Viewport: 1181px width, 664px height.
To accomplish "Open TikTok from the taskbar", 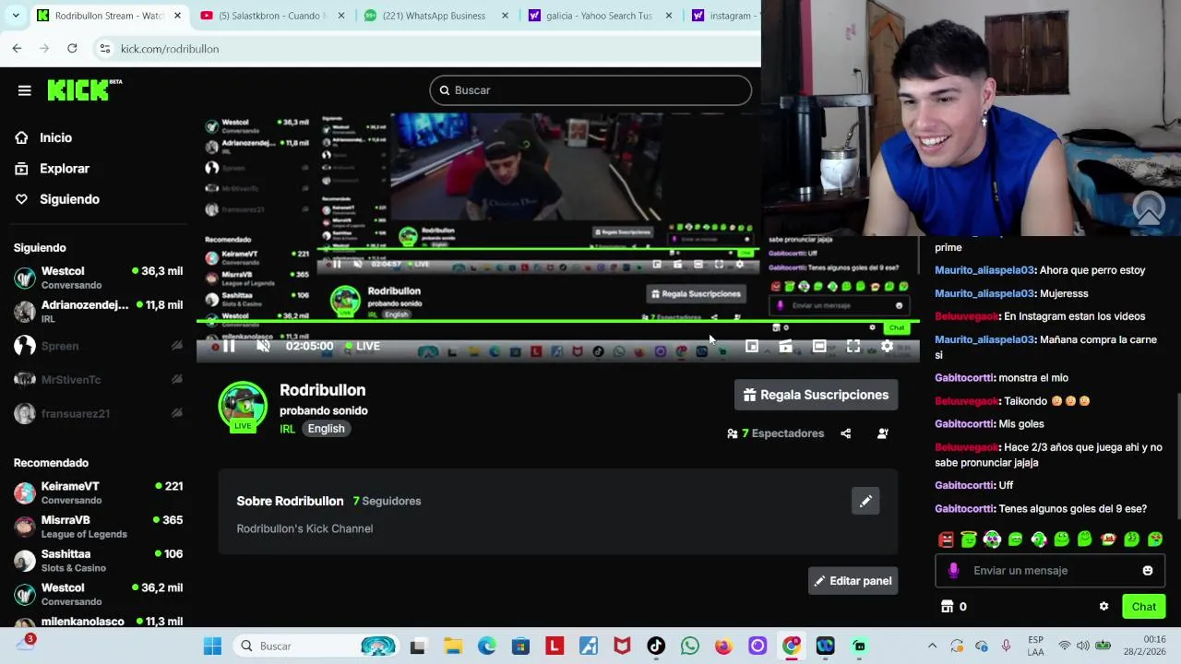I will click(x=656, y=646).
